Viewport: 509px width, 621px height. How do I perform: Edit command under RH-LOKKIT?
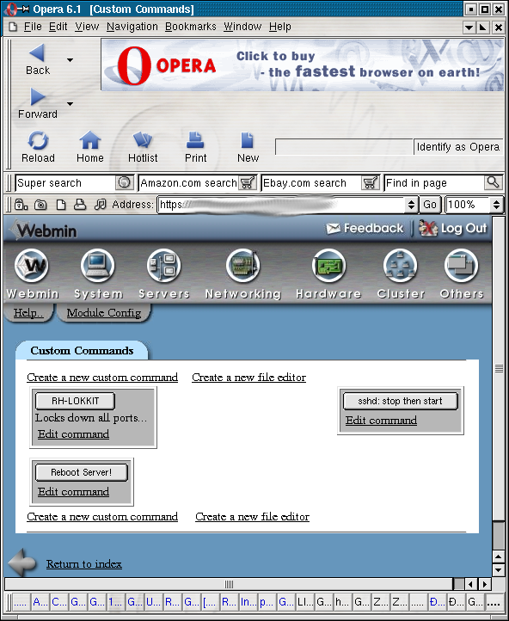point(74,434)
